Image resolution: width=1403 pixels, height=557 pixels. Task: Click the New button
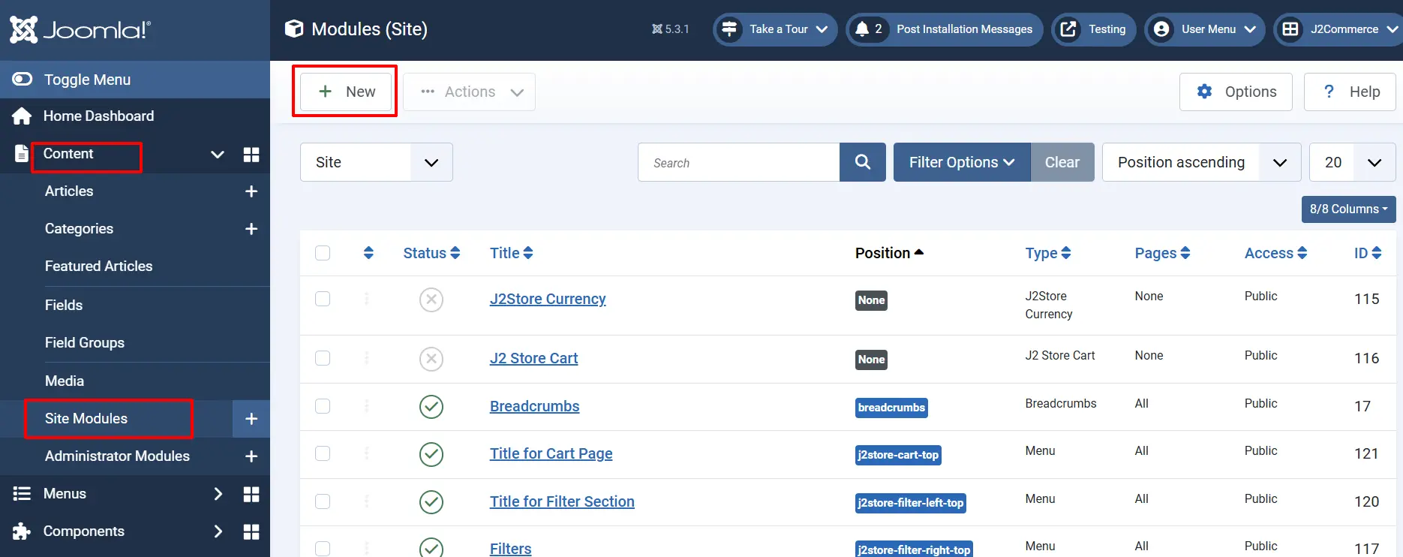tap(346, 92)
